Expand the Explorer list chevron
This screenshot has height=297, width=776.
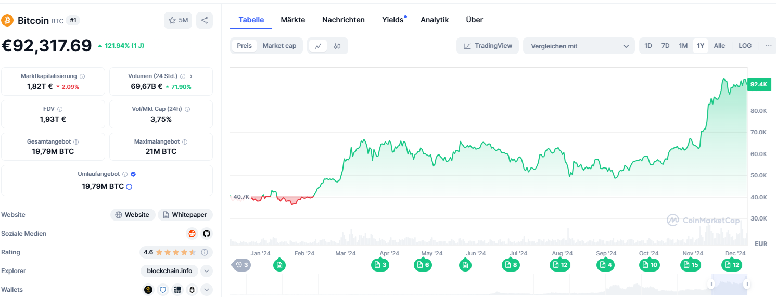pos(207,271)
